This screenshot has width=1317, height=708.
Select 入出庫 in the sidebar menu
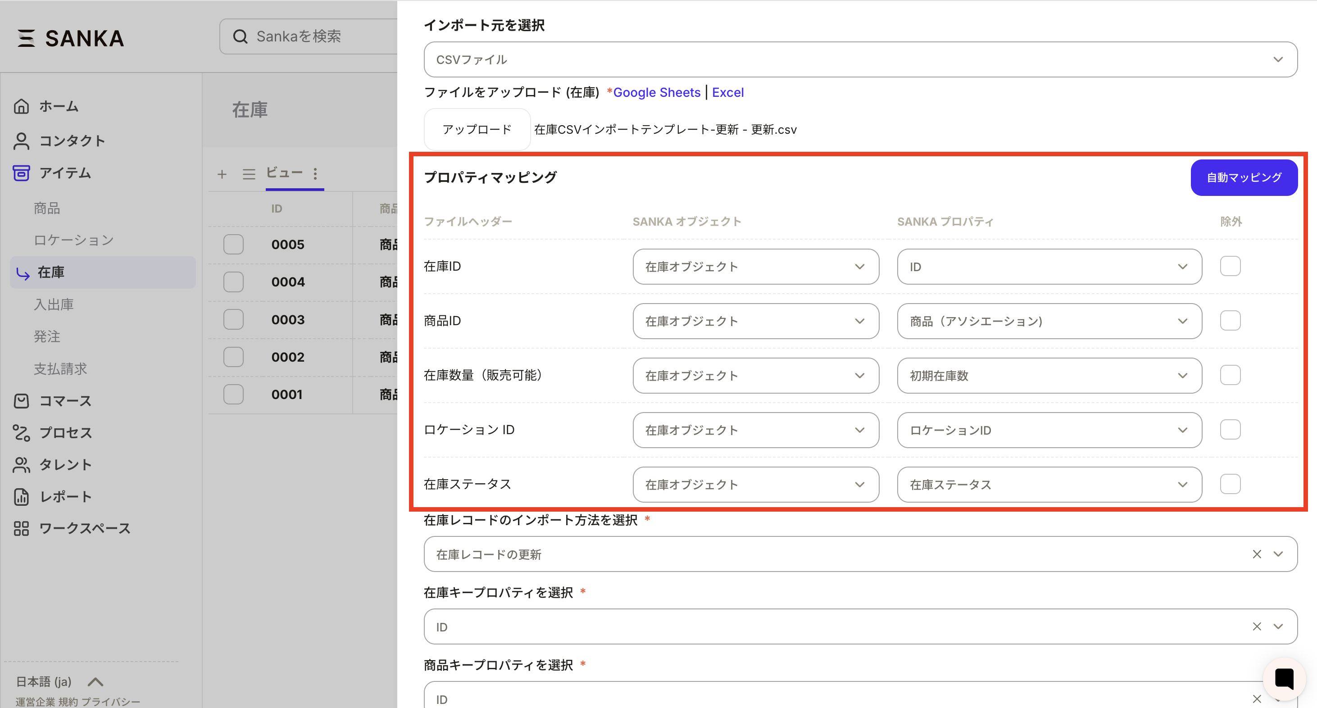54,304
